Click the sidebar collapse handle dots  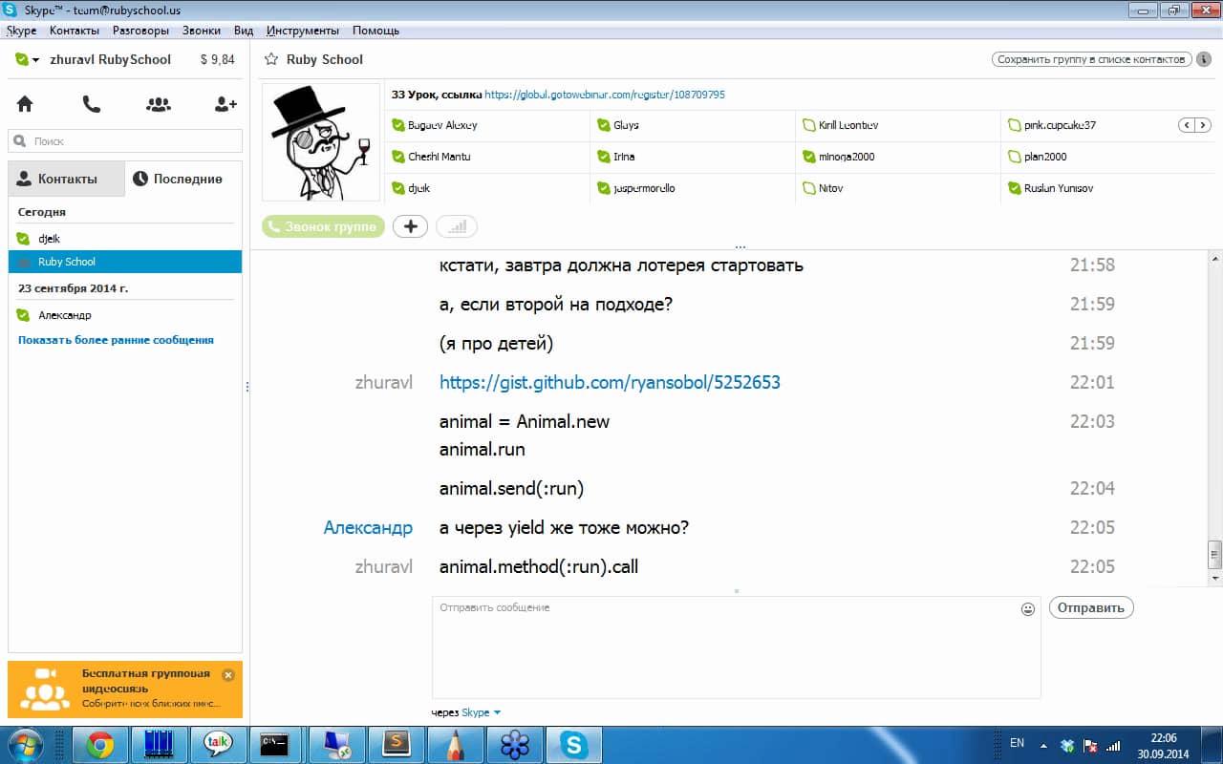(x=247, y=387)
